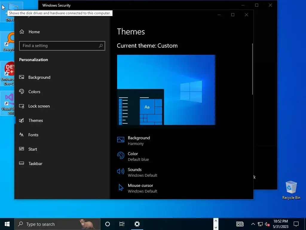Click the network icon in system tray

click(x=260, y=224)
